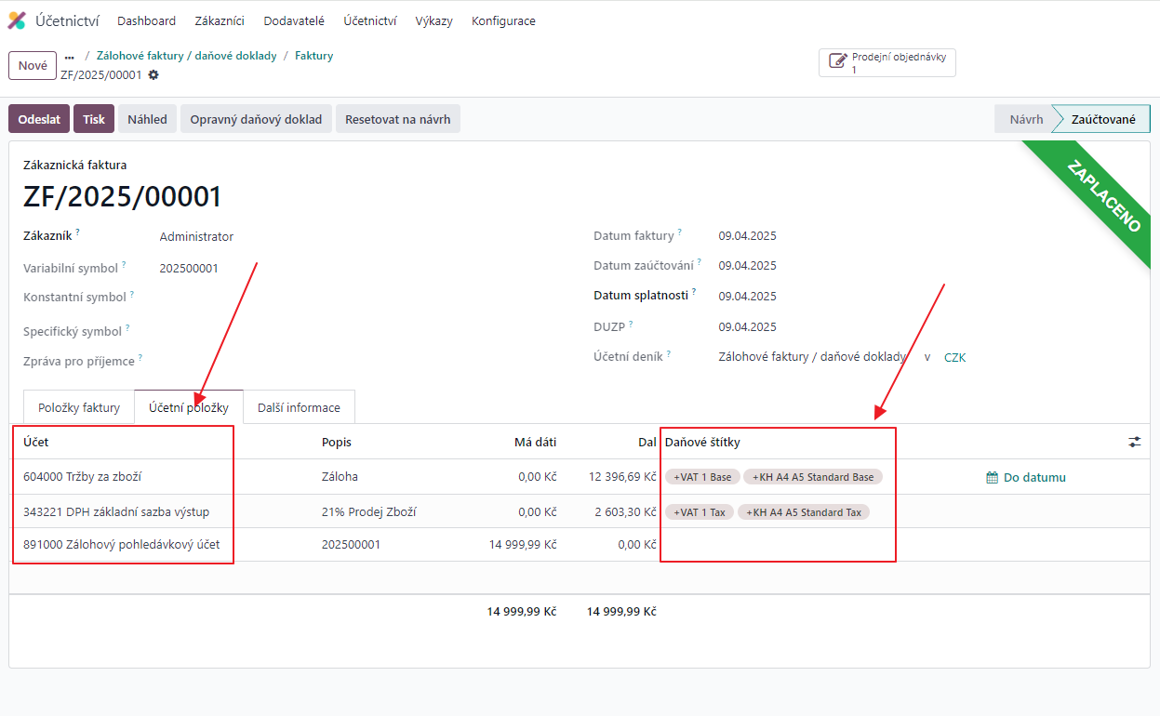Click Resetovat na návrh button
Image resolution: width=1160 pixels, height=716 pixels.
[x=397, y=119]
